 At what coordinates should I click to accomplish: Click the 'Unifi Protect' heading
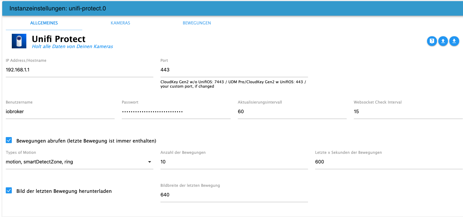pos(59,39)
